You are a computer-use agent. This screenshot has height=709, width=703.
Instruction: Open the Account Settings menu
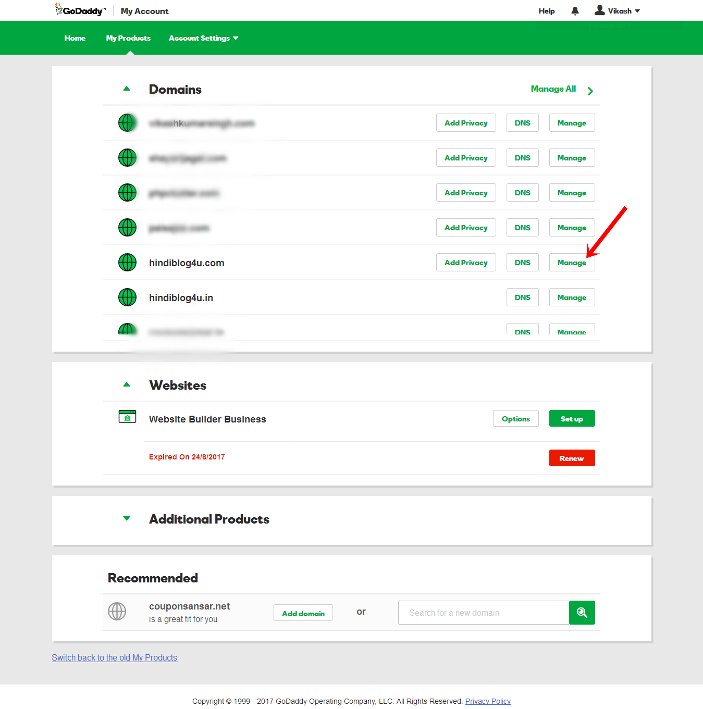click(x=203, y=38)
